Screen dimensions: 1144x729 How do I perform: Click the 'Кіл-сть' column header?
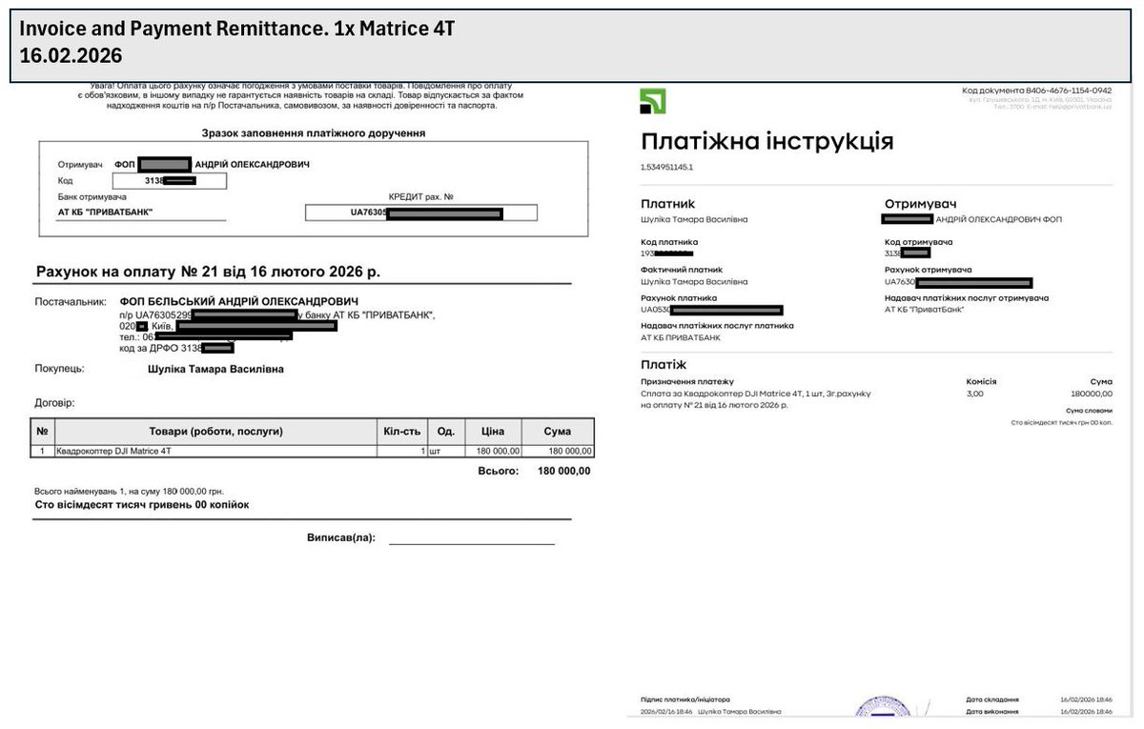tap(400, 432)
